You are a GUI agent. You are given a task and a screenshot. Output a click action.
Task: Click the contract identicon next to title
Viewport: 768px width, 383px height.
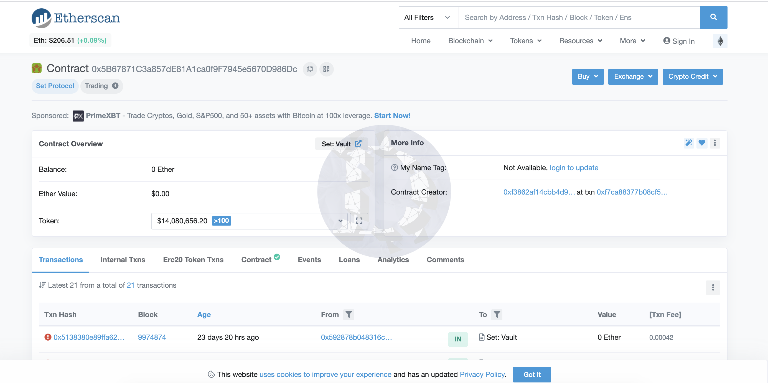coord(37,68)
